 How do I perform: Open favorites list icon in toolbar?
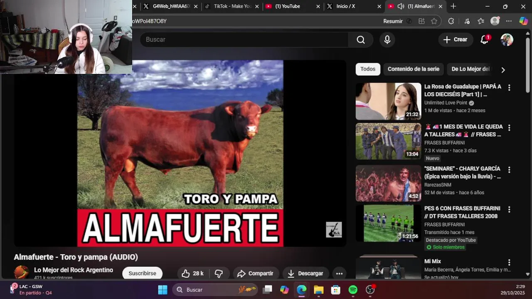[x=481, y=21]
